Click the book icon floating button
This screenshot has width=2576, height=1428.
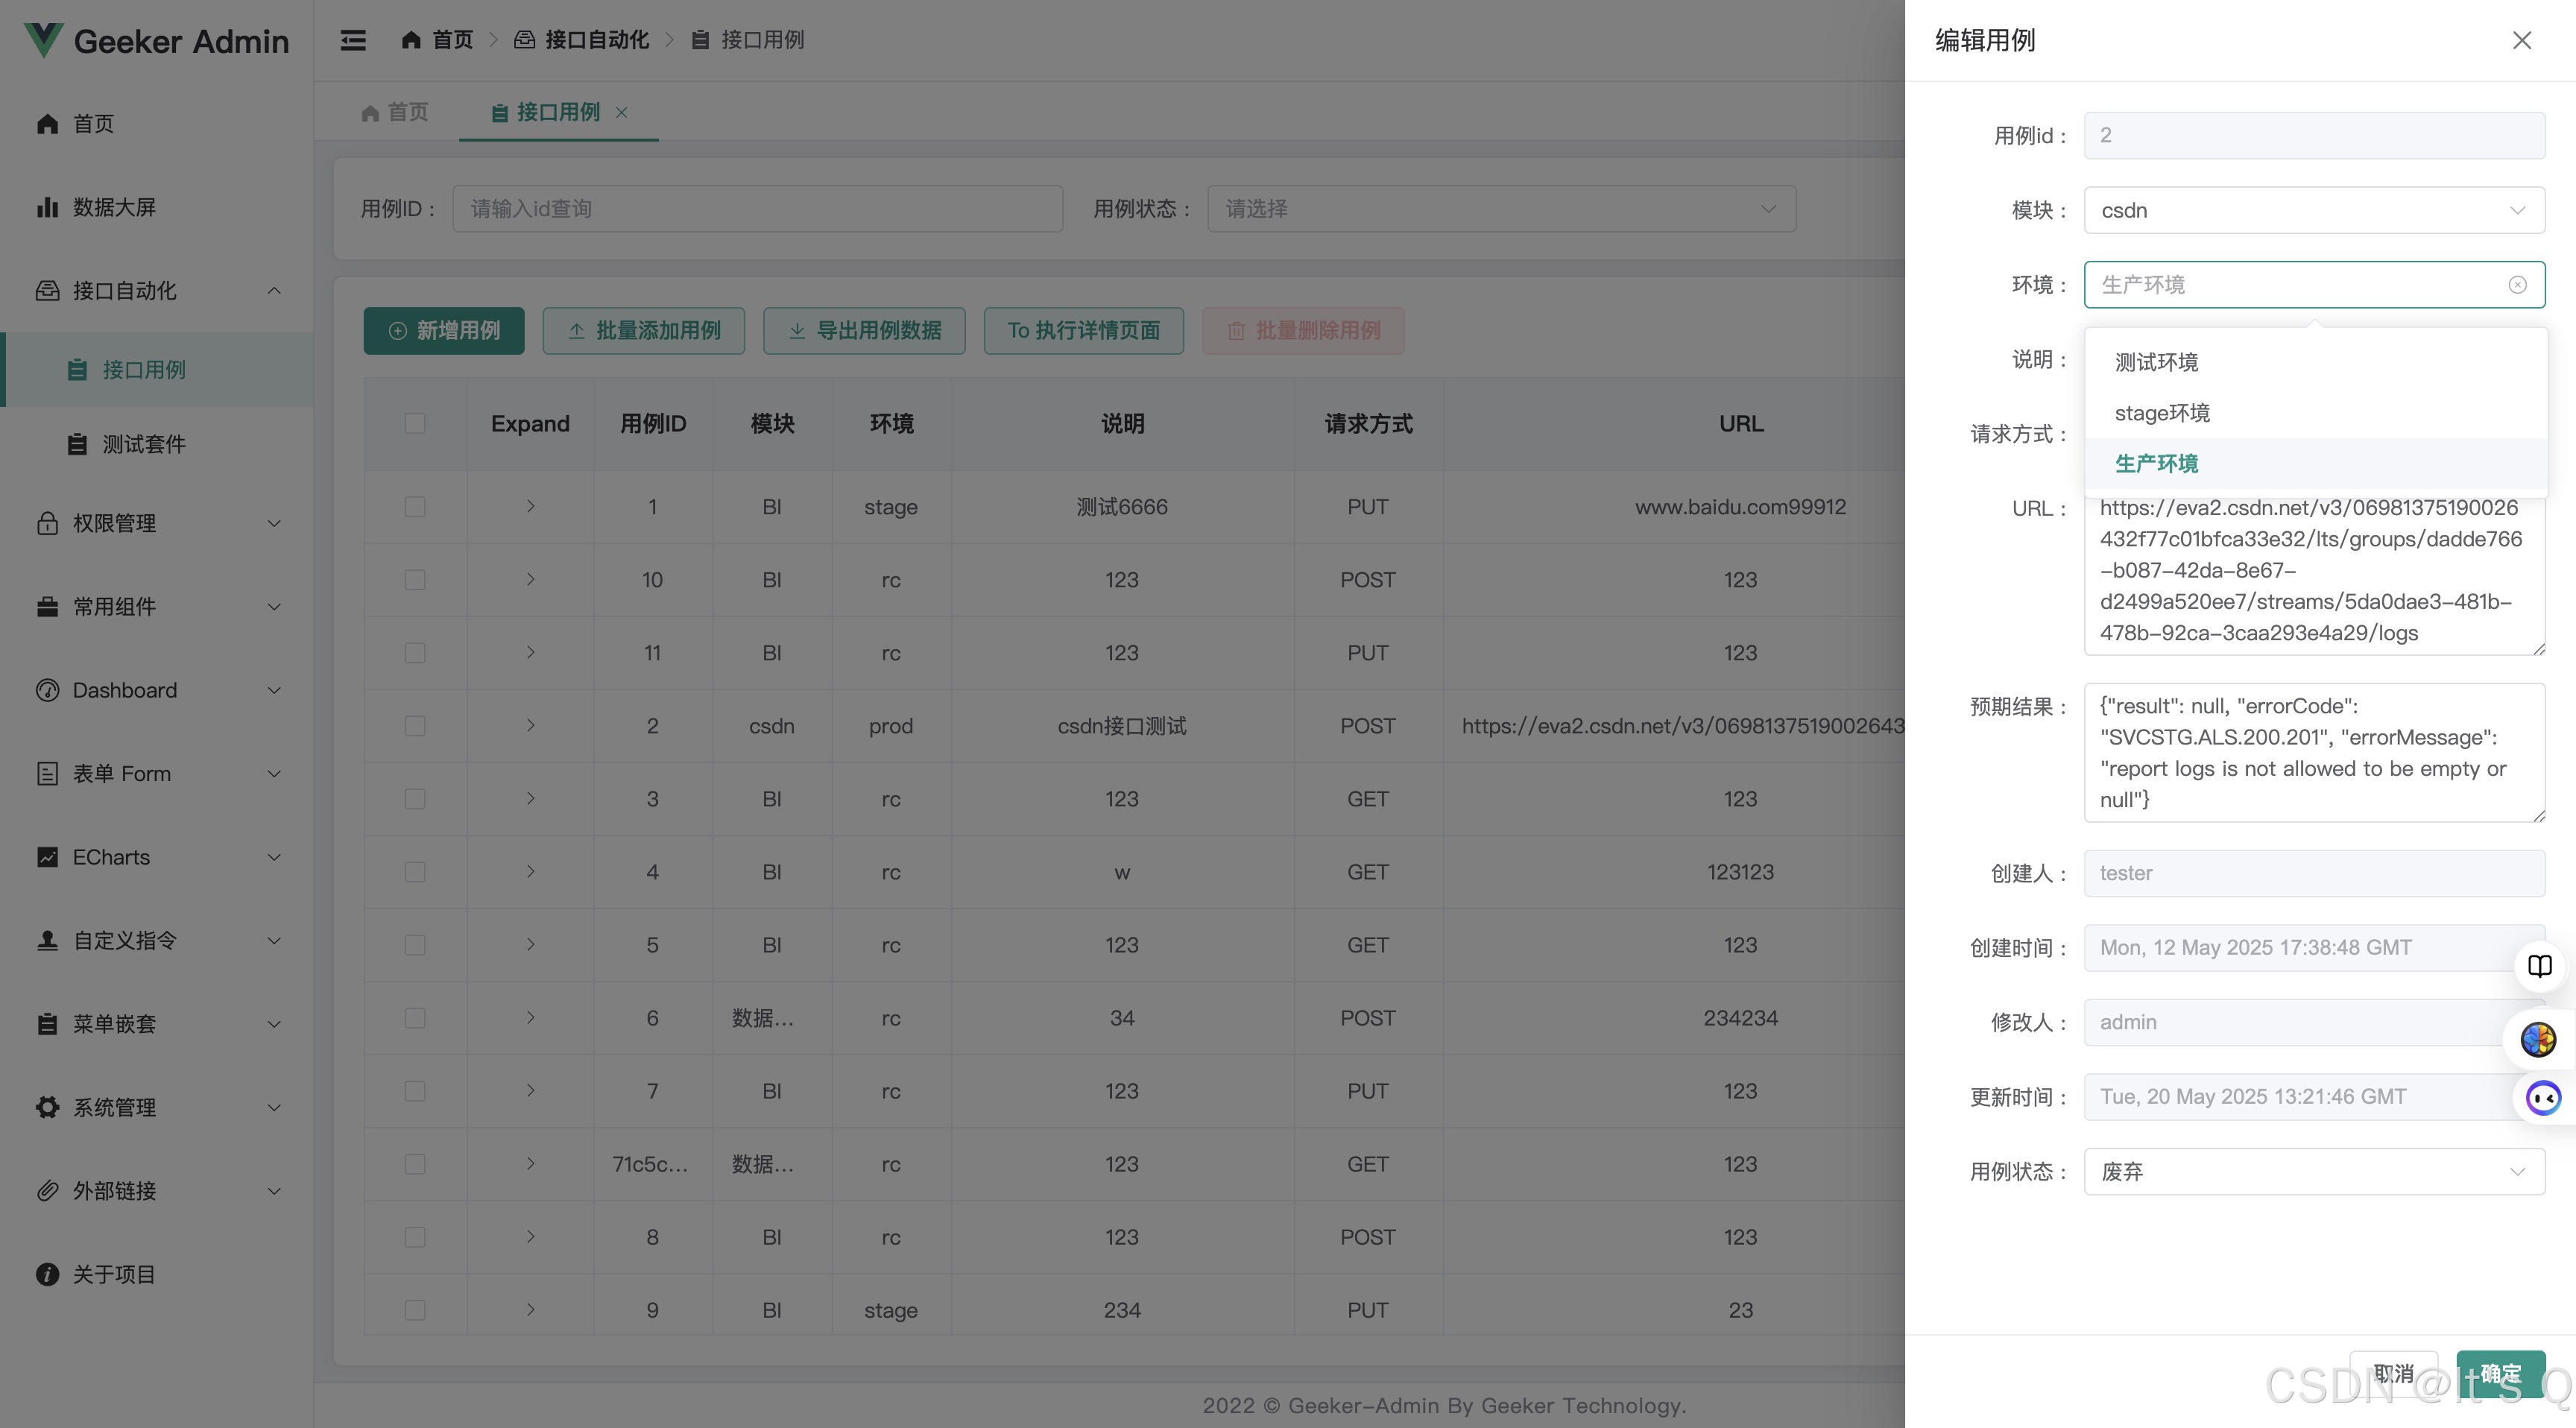2539,966
